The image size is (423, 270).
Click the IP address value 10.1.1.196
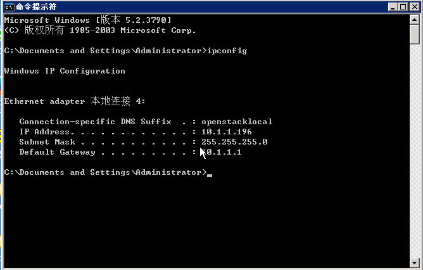tap(226, 132)
